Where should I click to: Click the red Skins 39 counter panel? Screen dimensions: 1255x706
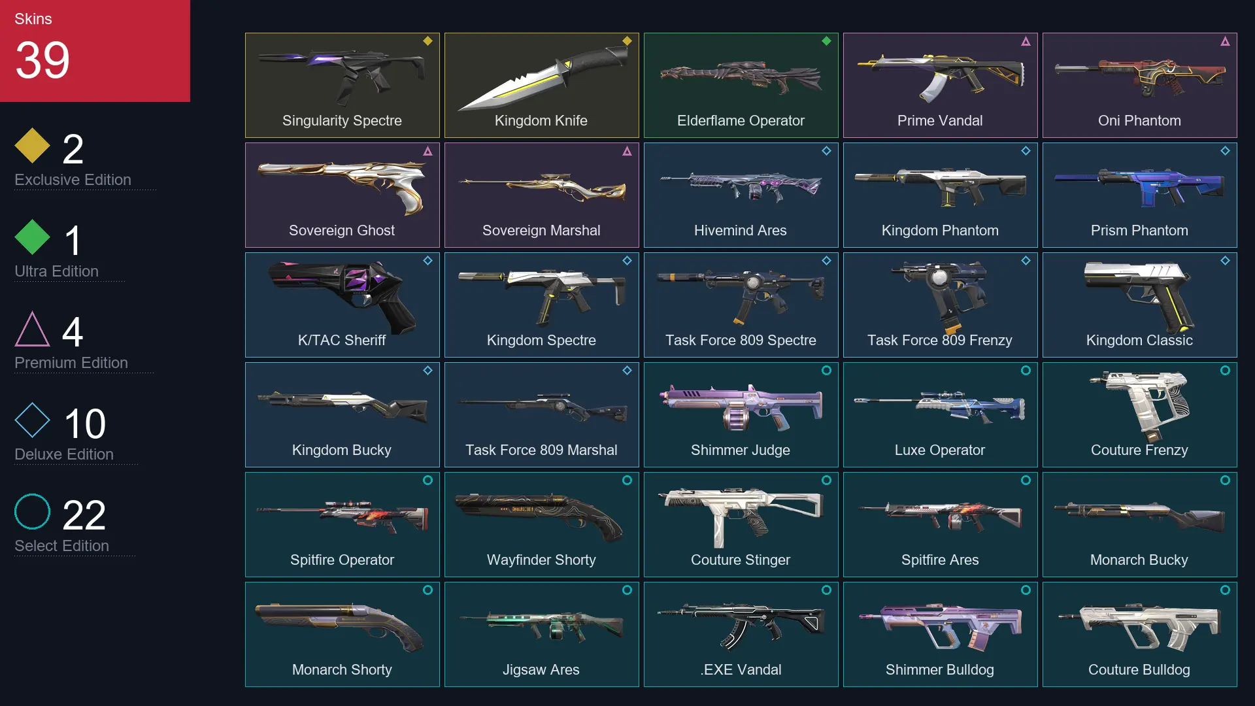tap(95, 51)
